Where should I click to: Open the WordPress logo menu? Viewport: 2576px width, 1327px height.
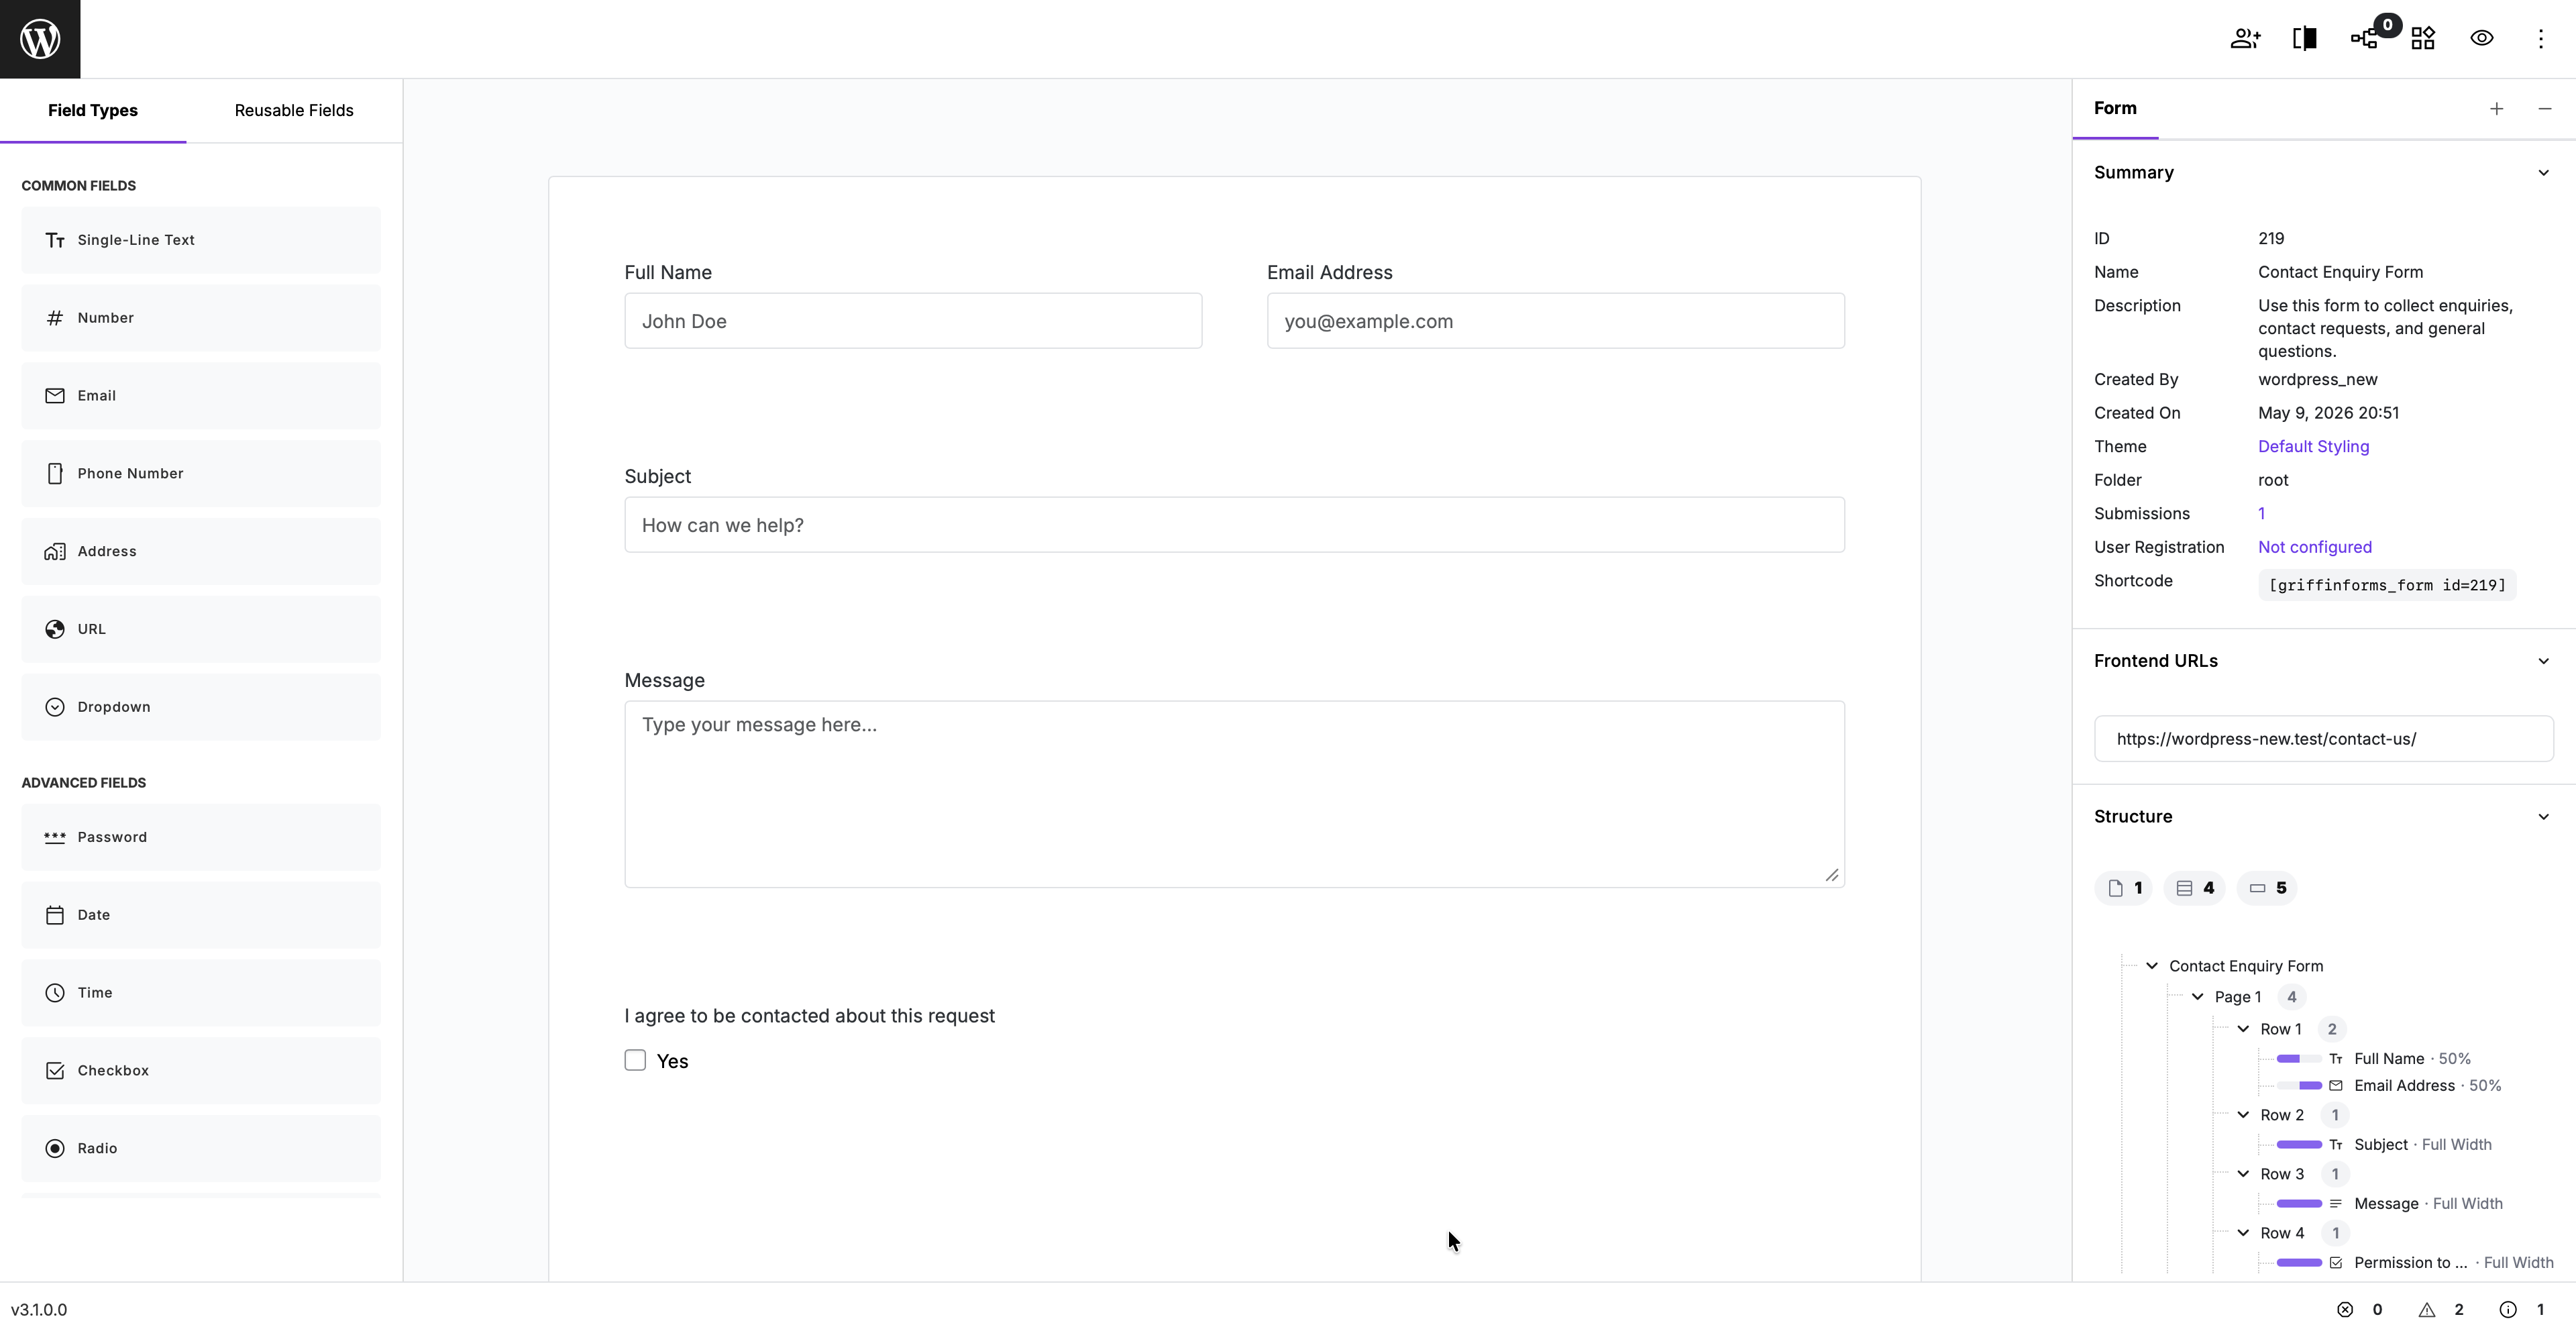pyautogui.click(x=40, y=39)
